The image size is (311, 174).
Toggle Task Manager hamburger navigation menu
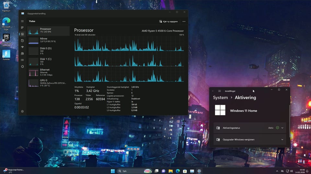(22, 21)
